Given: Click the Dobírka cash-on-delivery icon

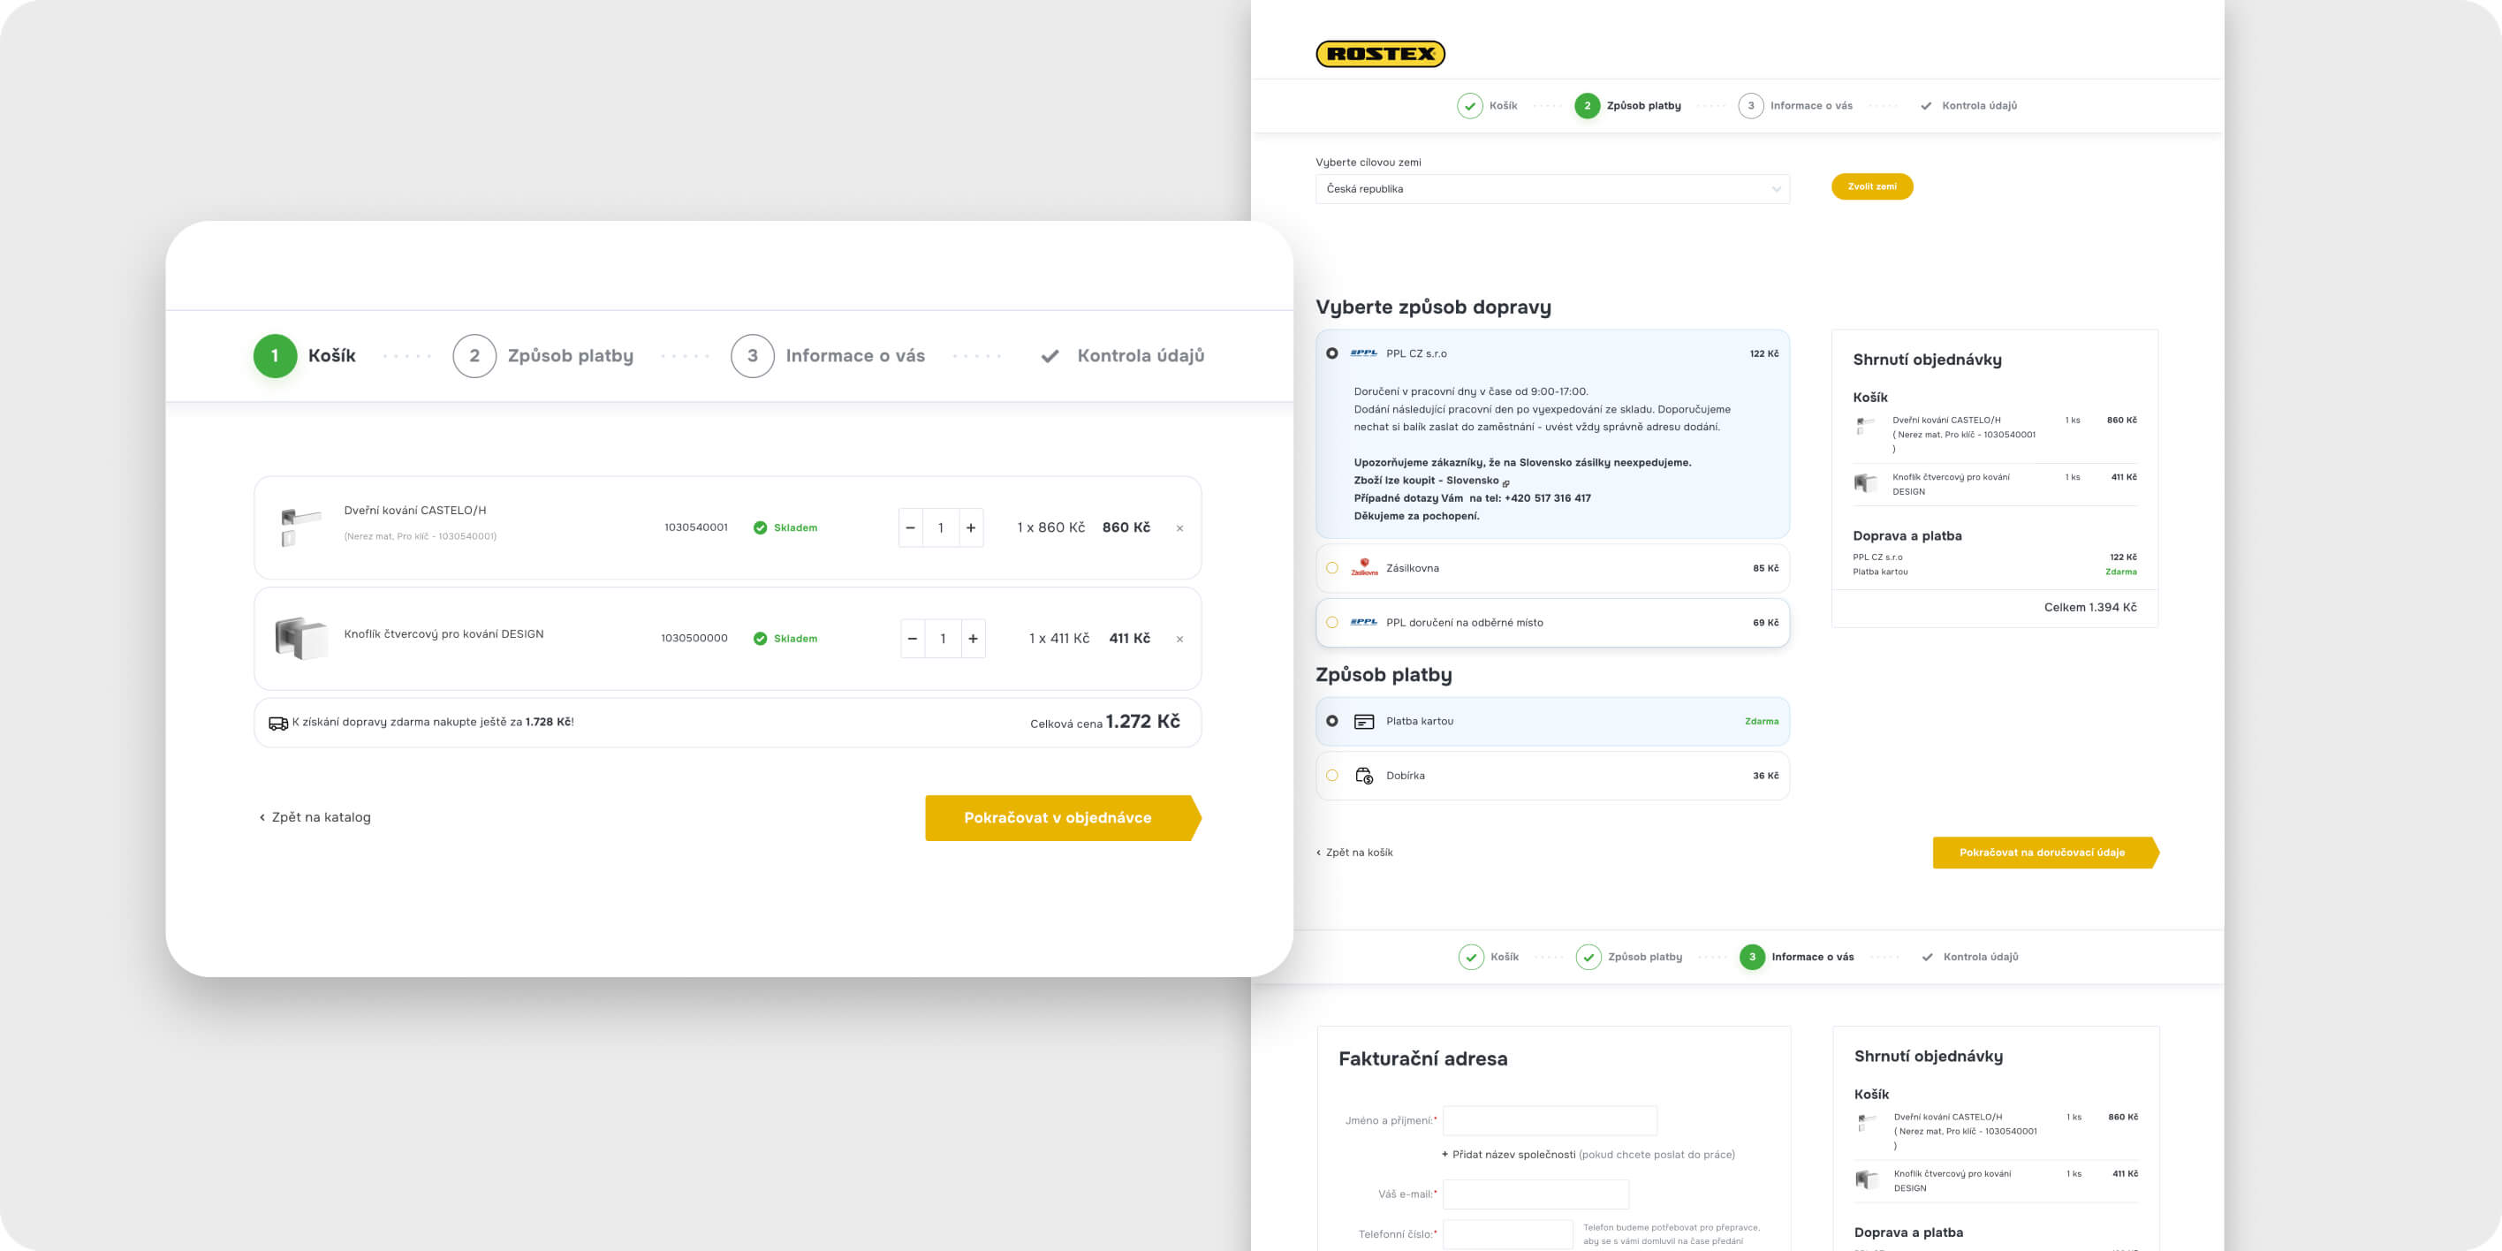Looking at the screenshot, I should 1364,776.
